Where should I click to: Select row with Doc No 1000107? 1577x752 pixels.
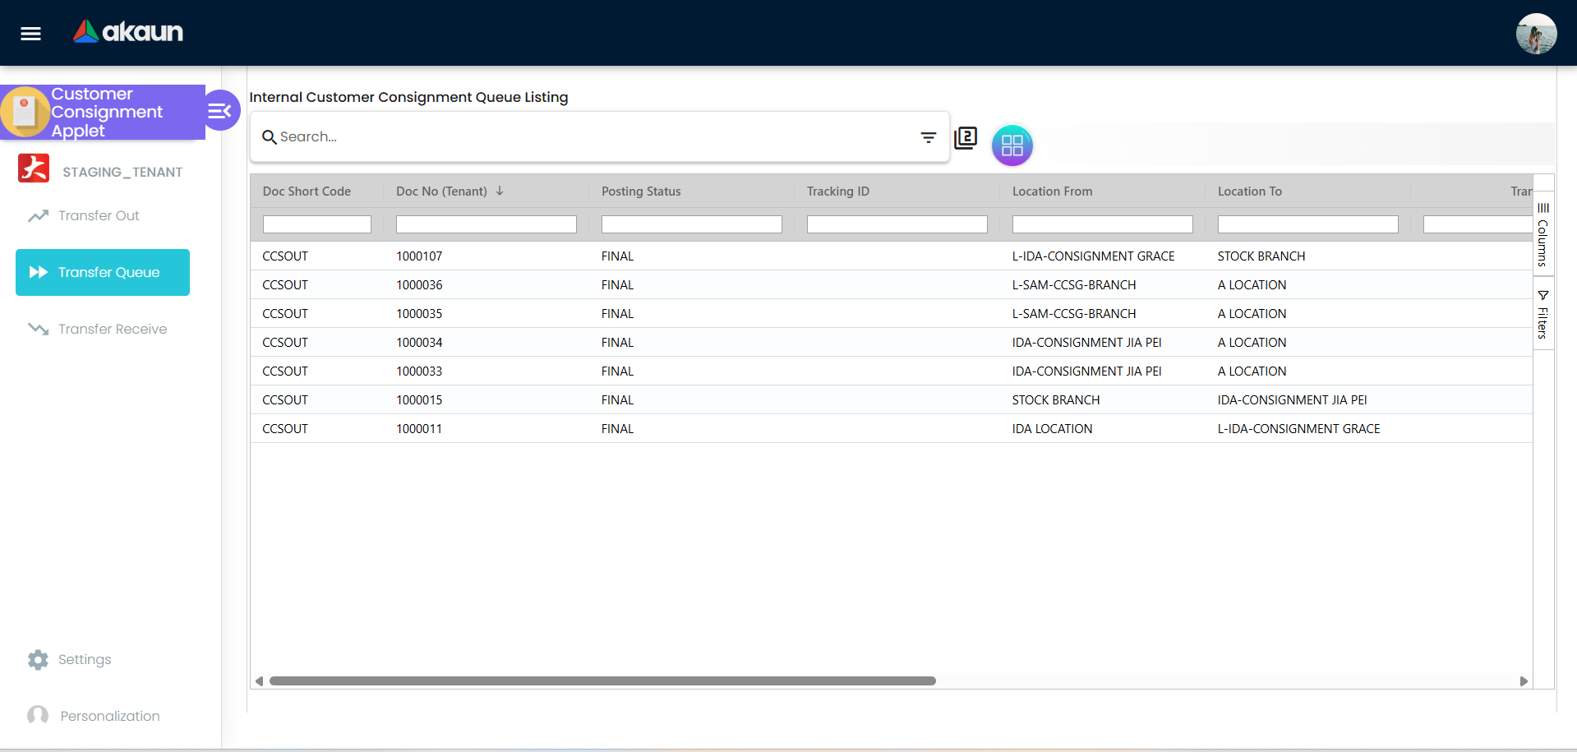pyautogui.click(x=419, y=256)
